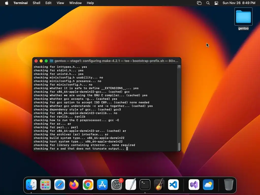Open System Settings from the Dock
Viewport: 260px width, 195px height.
pos(117,185)
